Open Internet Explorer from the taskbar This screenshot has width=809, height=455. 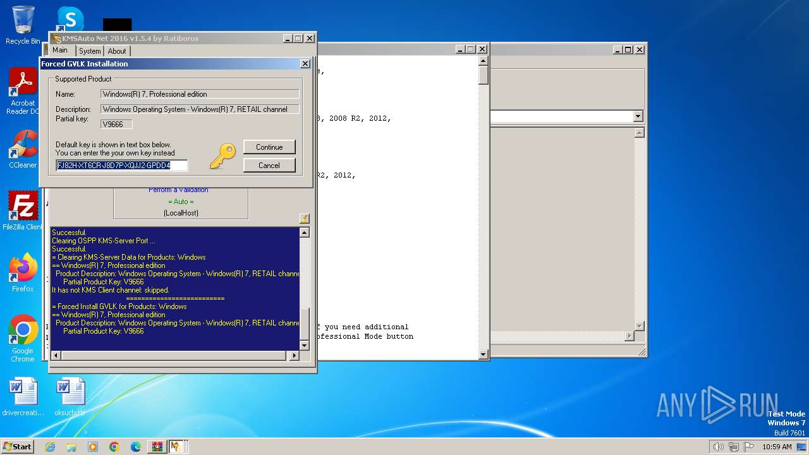click(50, 447)
